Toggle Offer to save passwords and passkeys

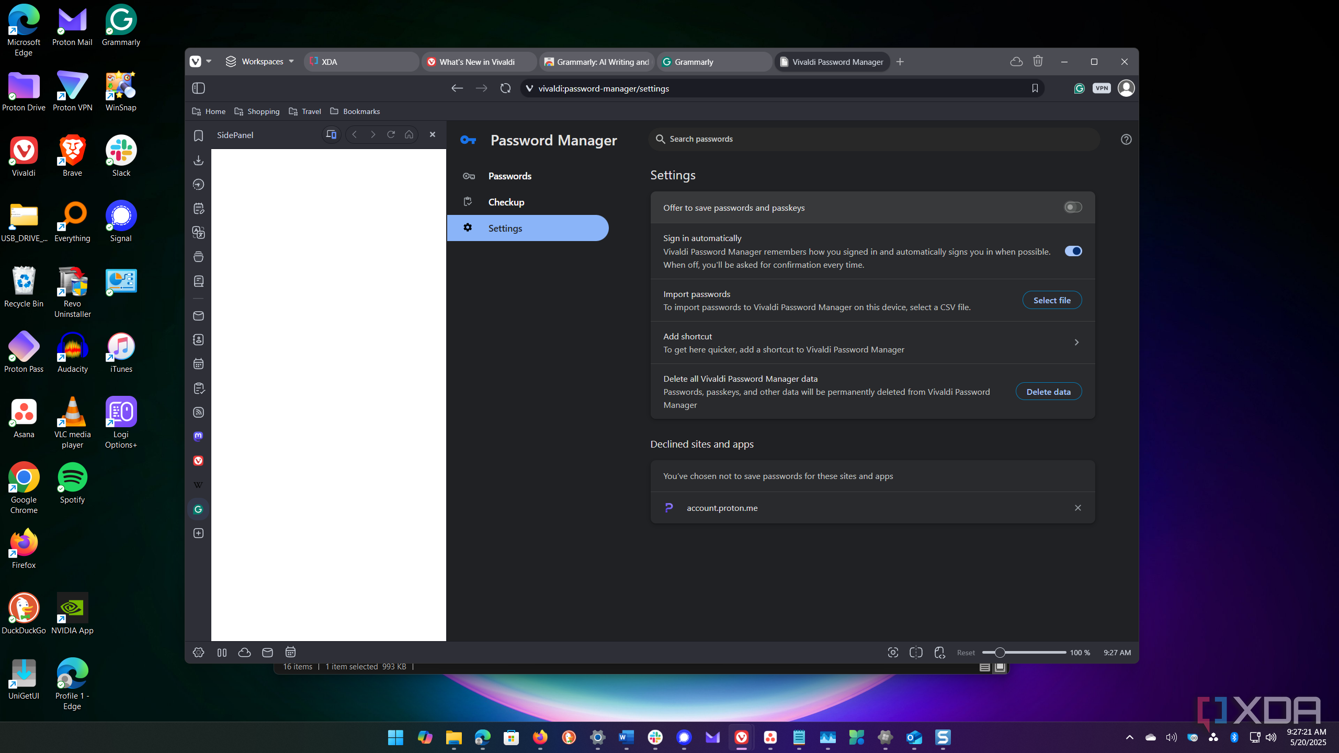(1073, 208)
